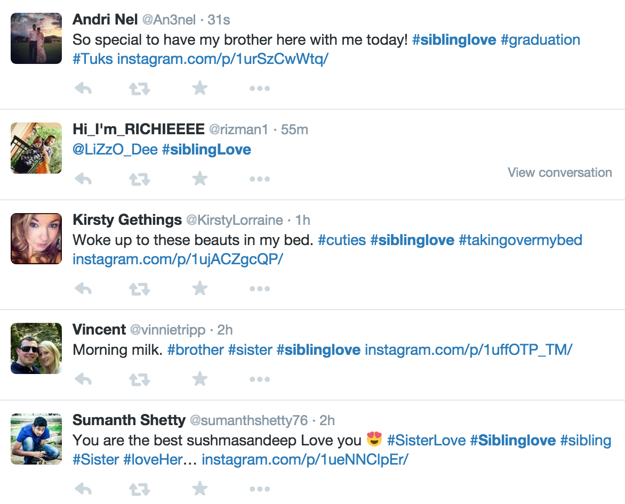Retweet Andri Nel's graduation tweet

[x=140, y=88]
